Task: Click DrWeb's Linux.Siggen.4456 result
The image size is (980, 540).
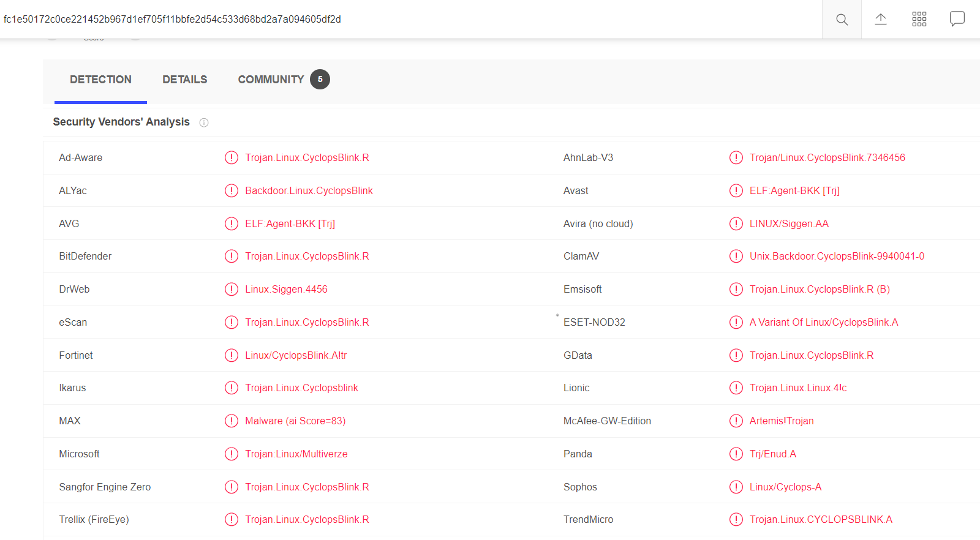Action: pos(286,290)
